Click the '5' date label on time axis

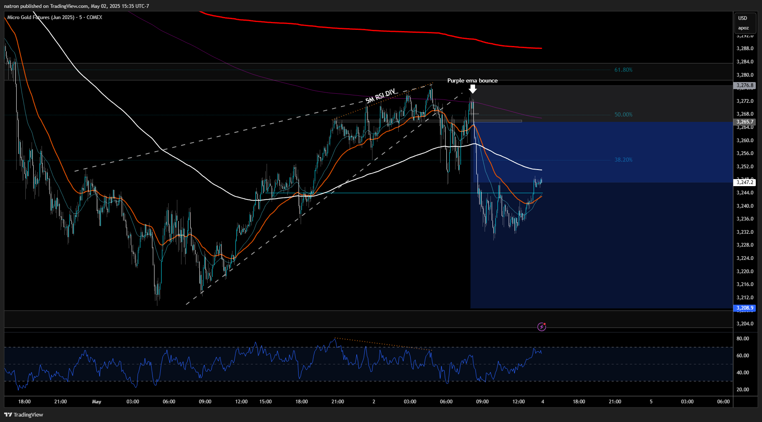pos(651,402)
